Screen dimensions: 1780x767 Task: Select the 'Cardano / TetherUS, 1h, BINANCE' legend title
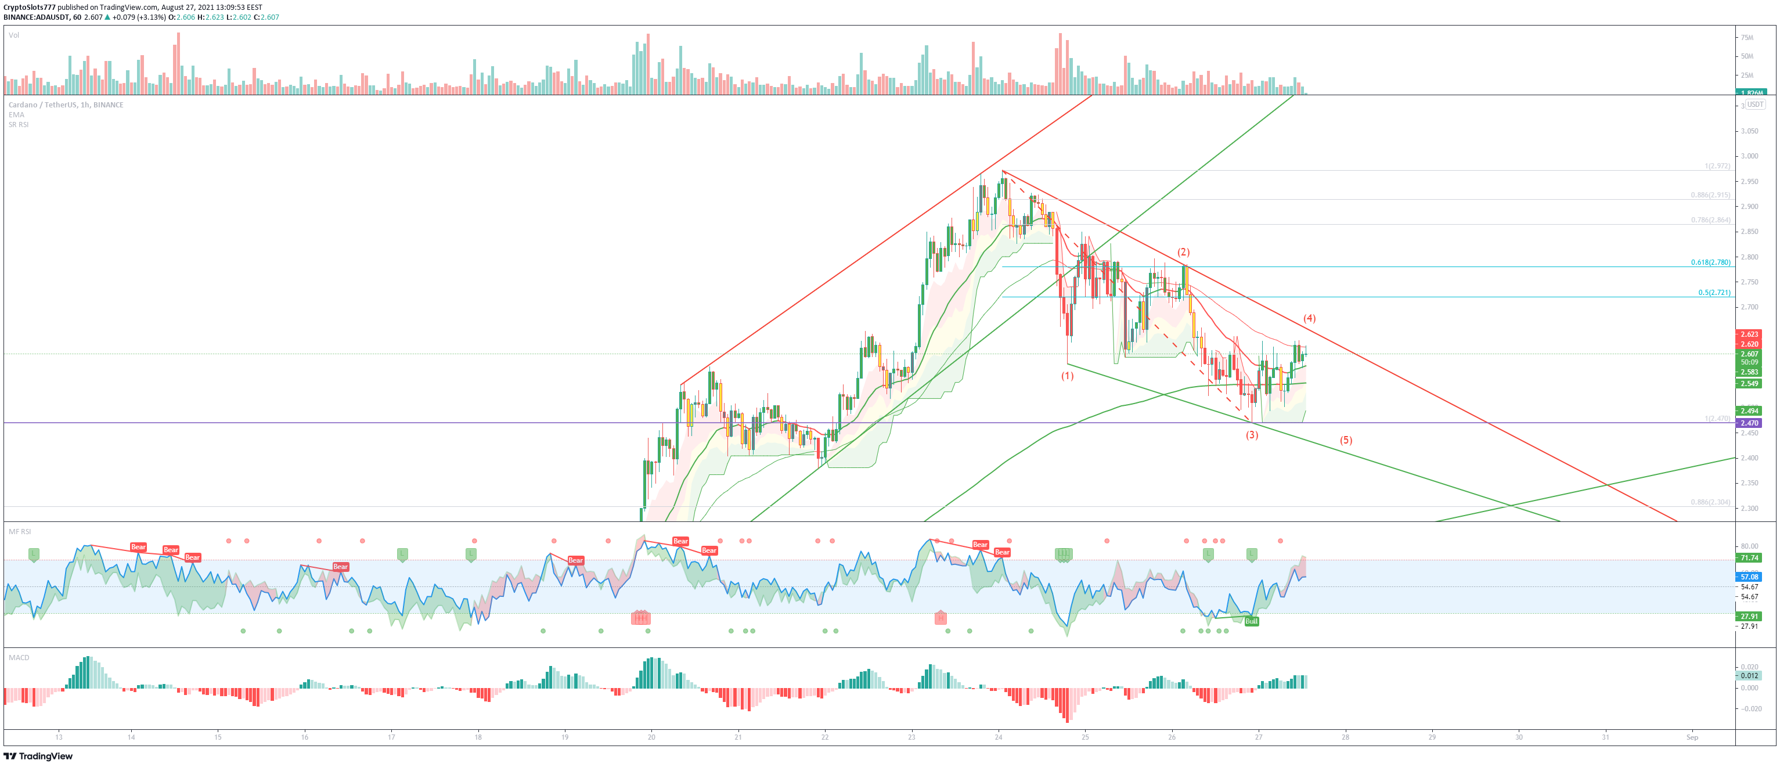66,105
